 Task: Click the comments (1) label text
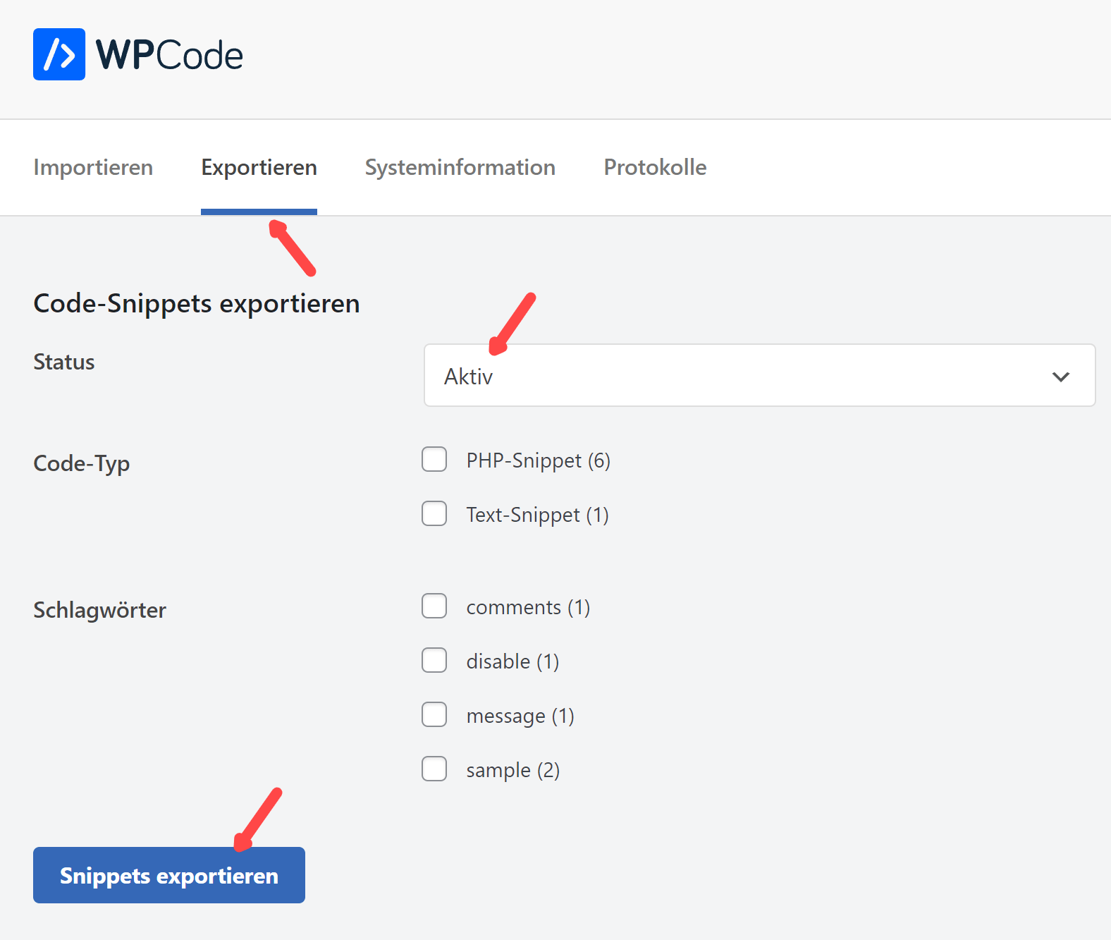point(528,607)
